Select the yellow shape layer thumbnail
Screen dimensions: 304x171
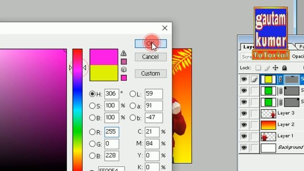268,79
